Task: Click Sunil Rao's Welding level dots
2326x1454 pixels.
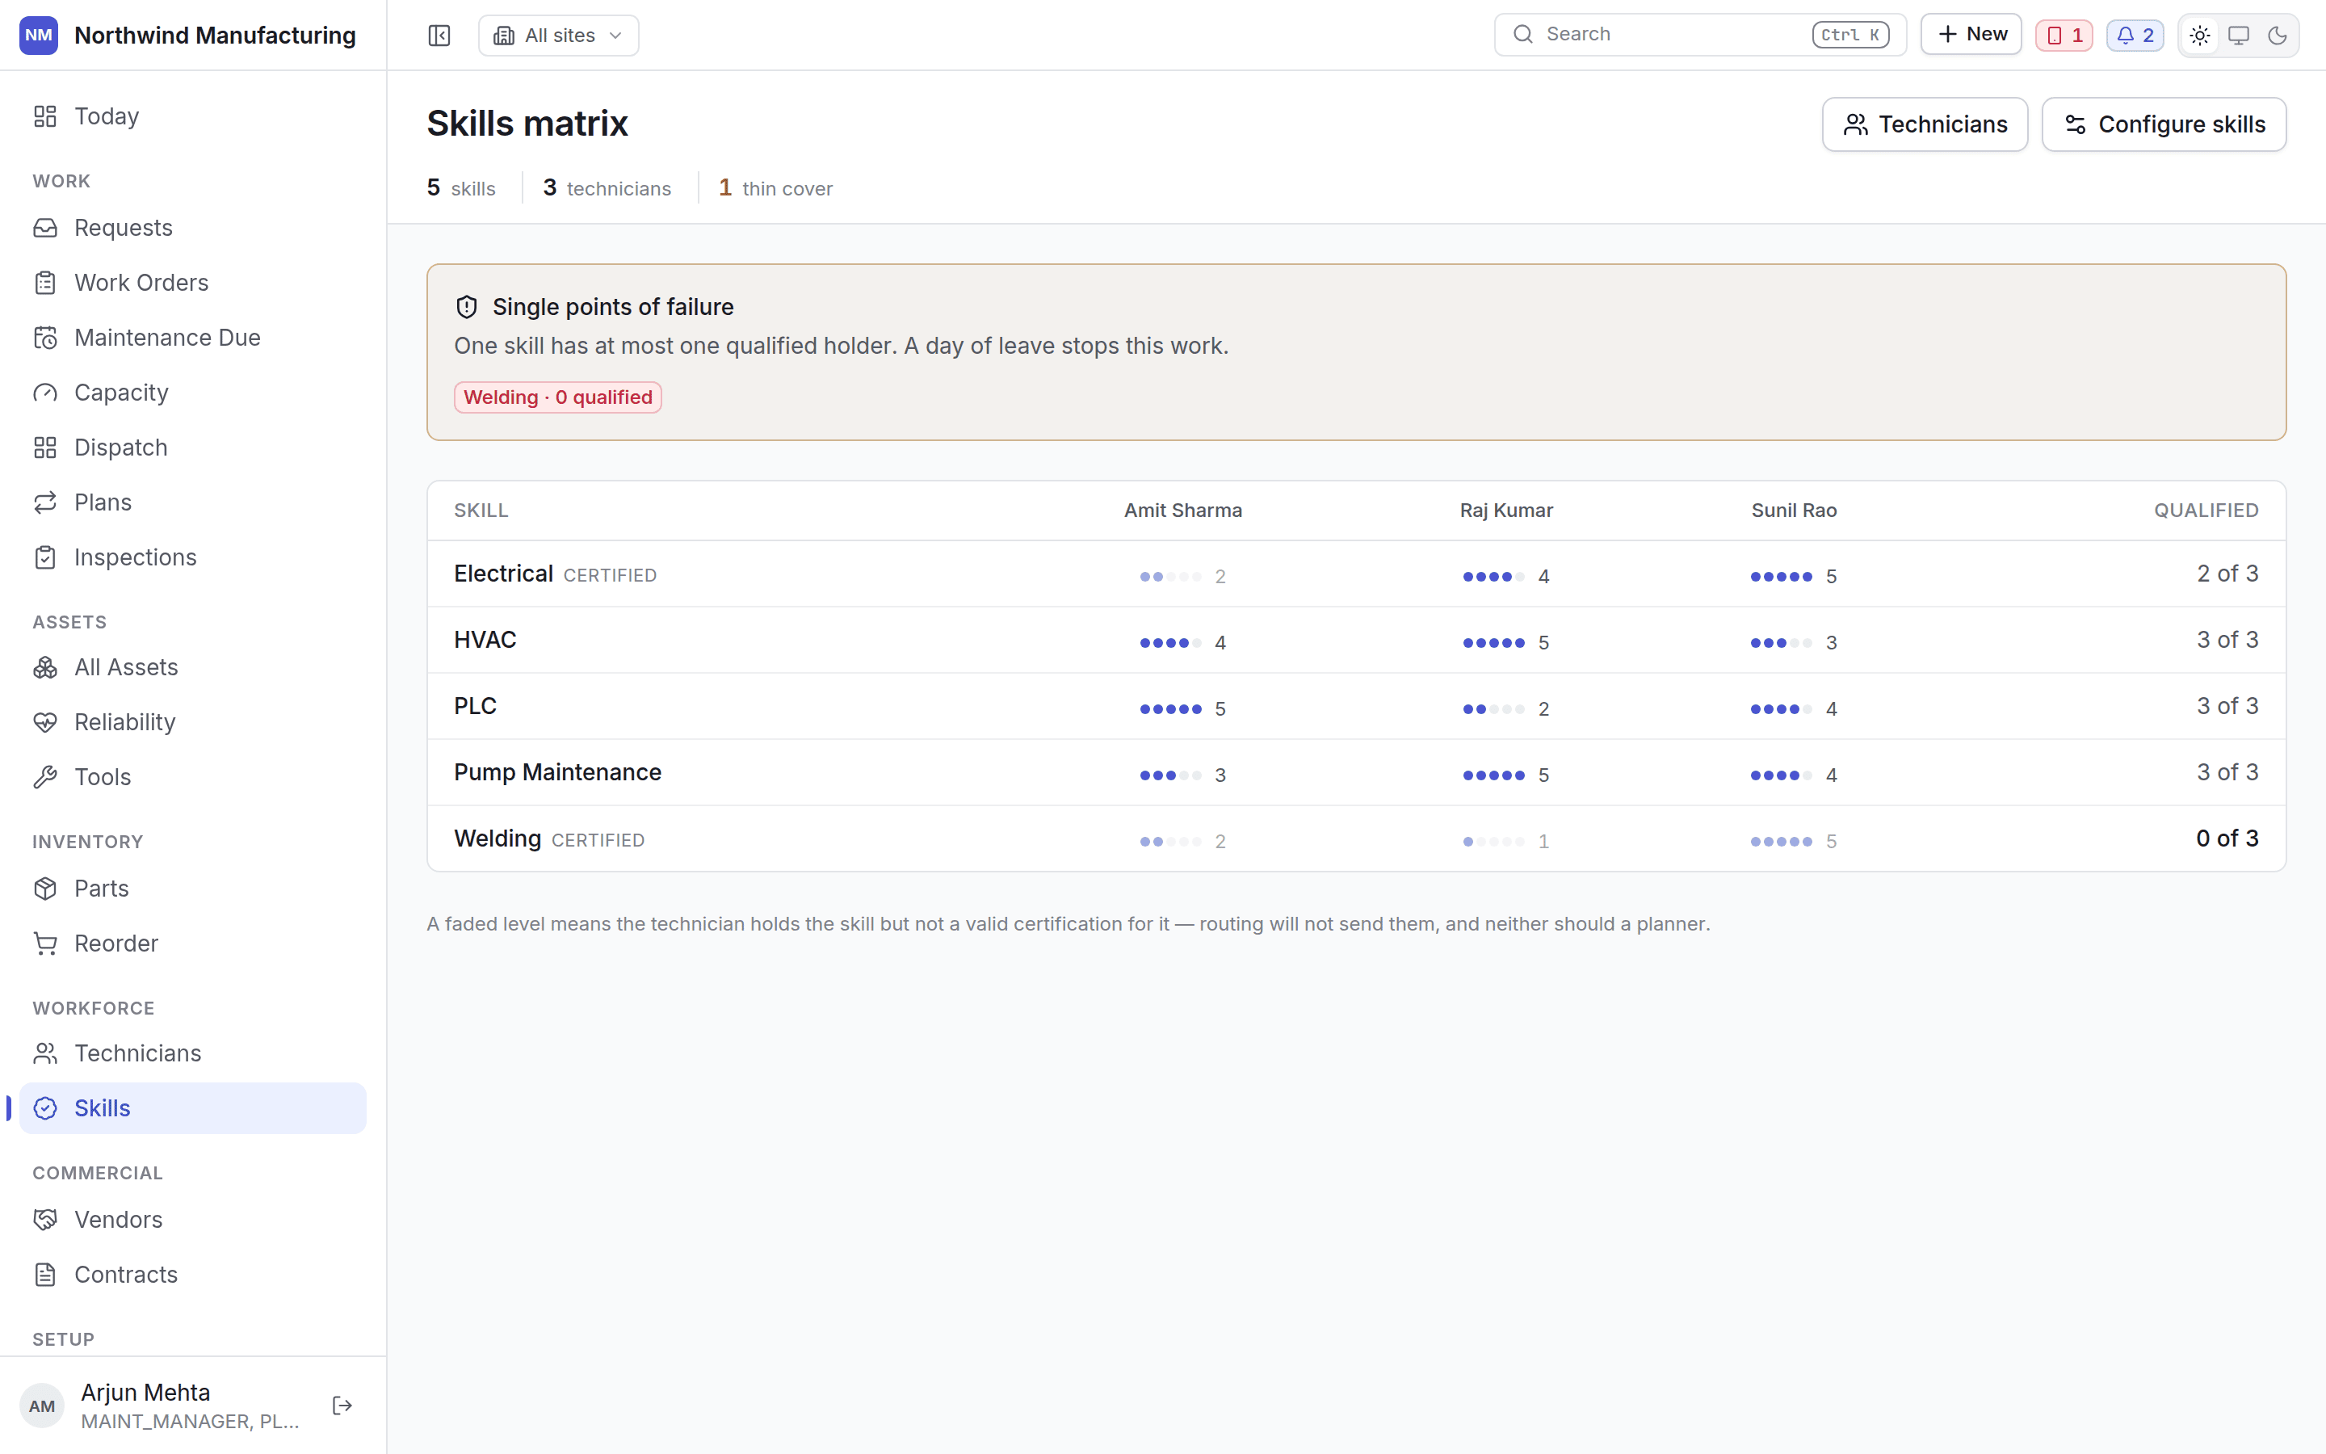Action: tap(1781, 843)
